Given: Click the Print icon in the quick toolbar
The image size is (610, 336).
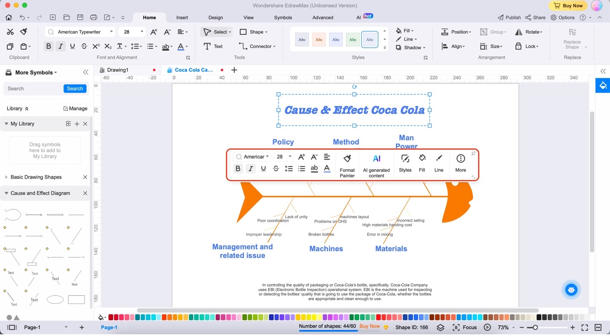Looking at the screenshot, I should click(x=94, y=17).
